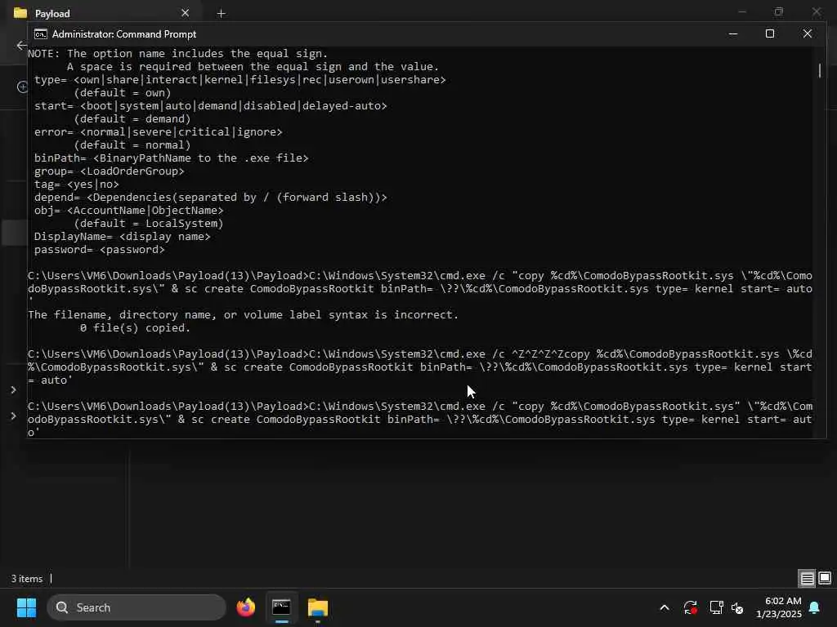Click the Windows Start button
Image resolution: width=837 pixels, height=627 pixels.
26,607
